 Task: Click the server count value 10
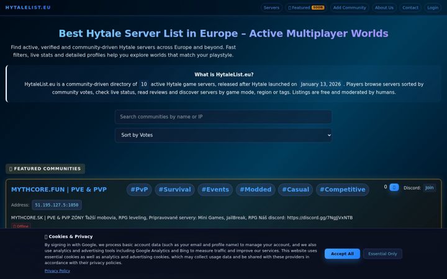coord(144,84)
